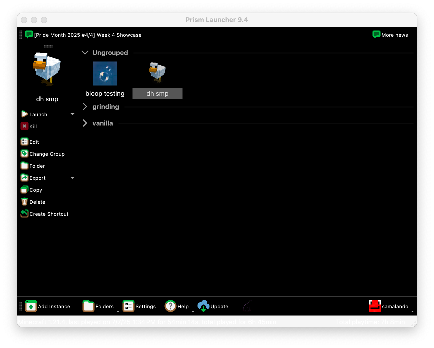Open the account dropdown arrow next to samalando
Image resolution: width=434 pixels, height=348 pixels.
point(412,311)
